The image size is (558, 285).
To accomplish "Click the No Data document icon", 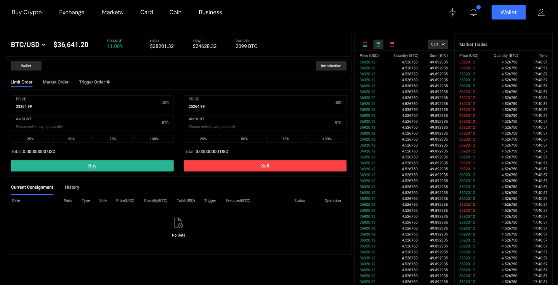I will [178, 223].
